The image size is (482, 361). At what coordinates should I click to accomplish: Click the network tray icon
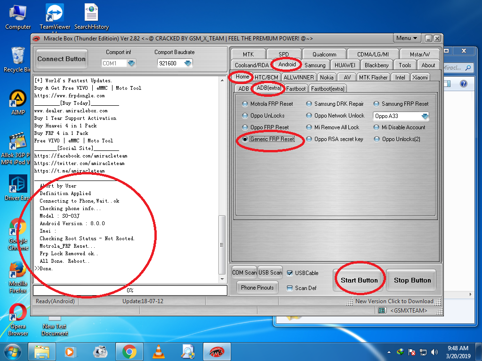(423, 352)
